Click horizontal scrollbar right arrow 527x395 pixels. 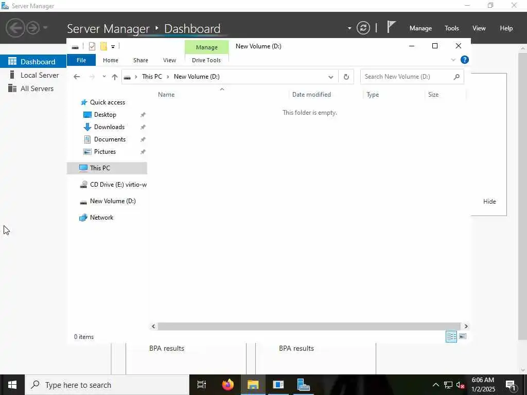click(466, 326)
